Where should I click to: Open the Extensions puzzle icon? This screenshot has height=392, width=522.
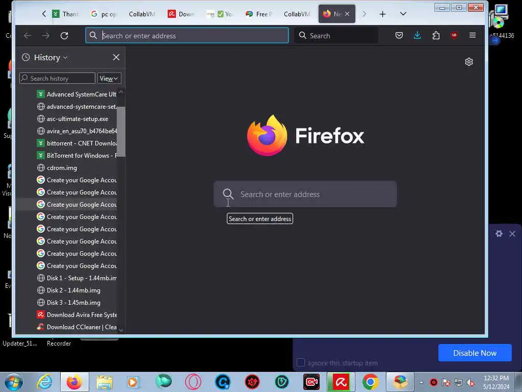click(436, 35)
